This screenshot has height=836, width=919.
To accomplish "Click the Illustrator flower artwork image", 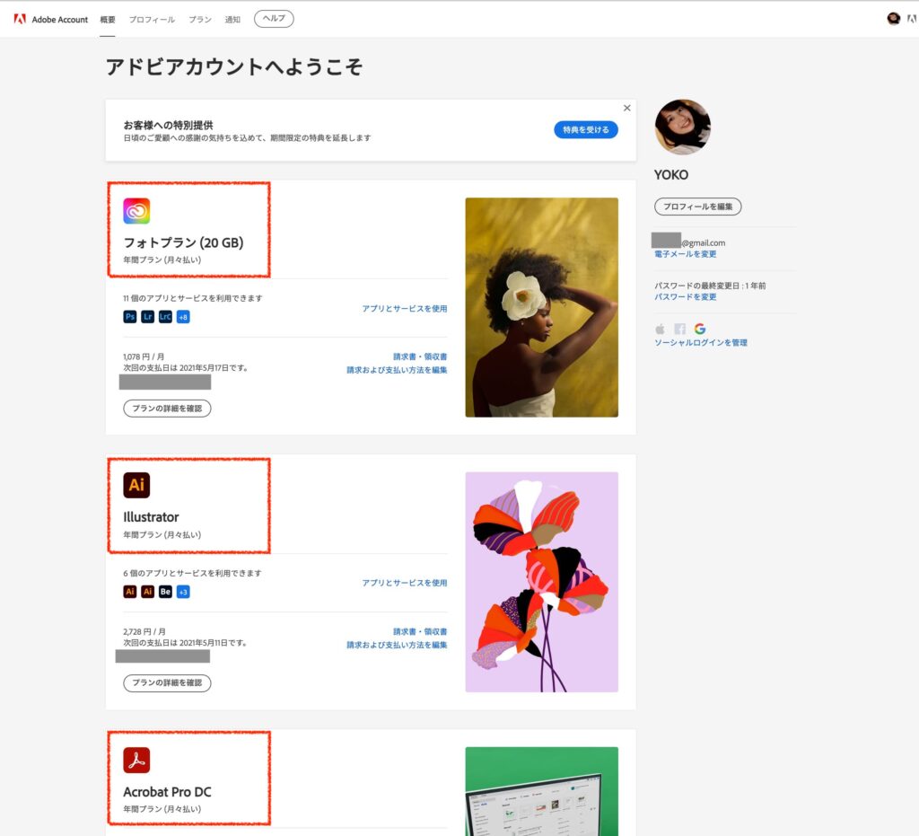I will point(541,582).
